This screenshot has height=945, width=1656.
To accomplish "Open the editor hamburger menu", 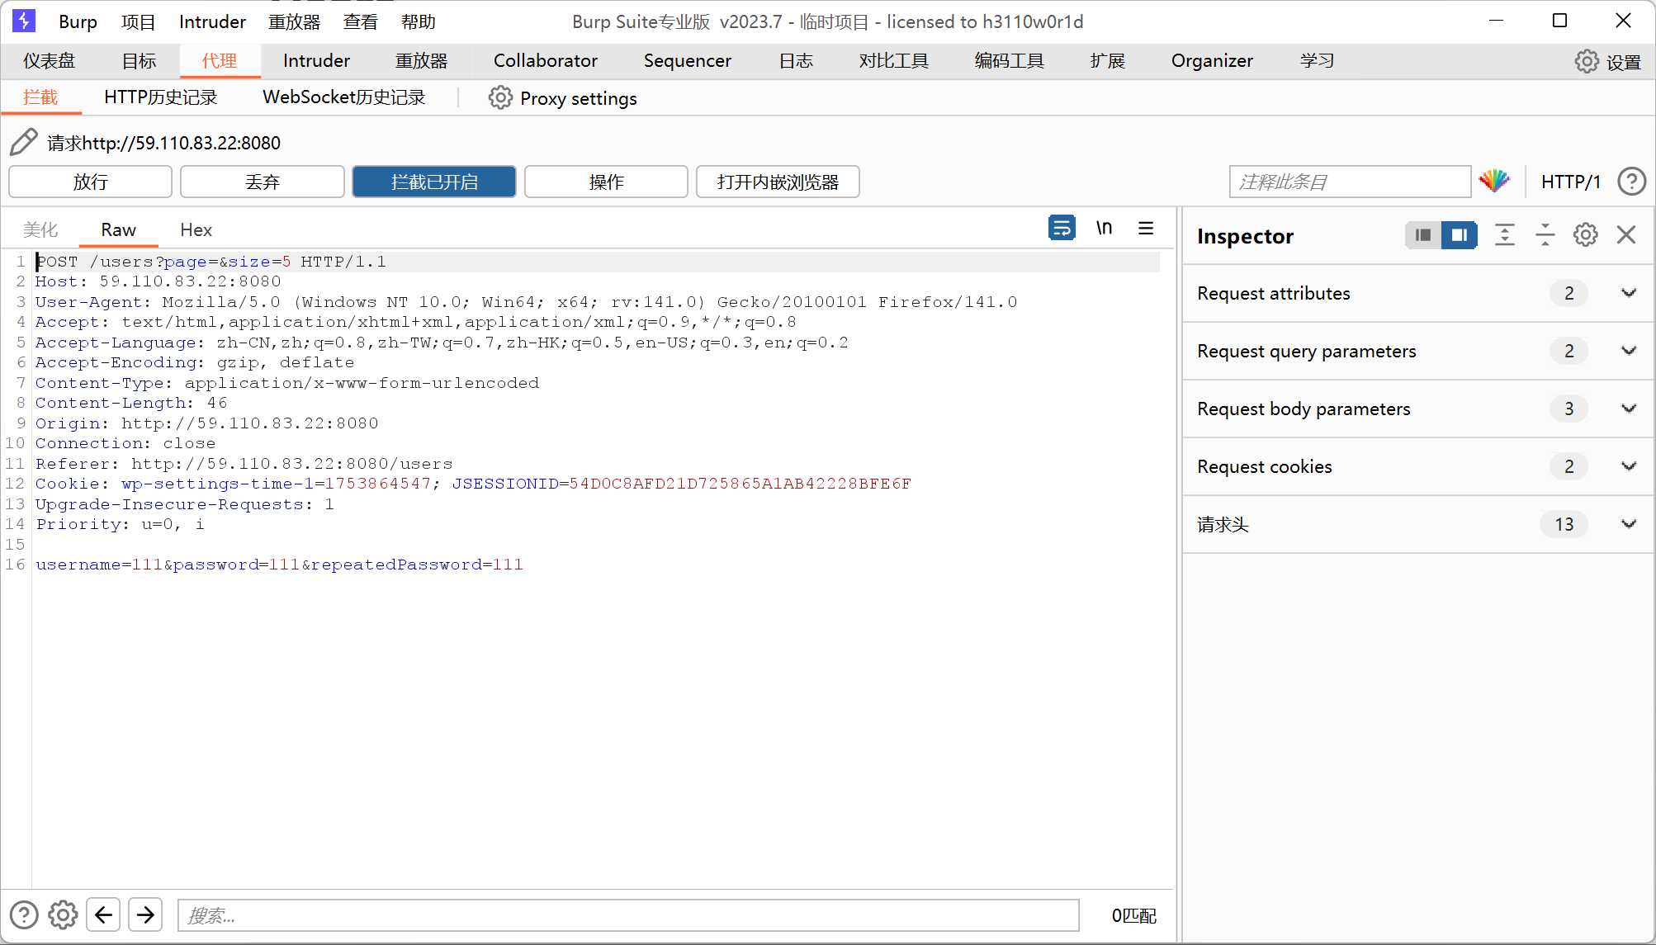I will pos(1146,228).
